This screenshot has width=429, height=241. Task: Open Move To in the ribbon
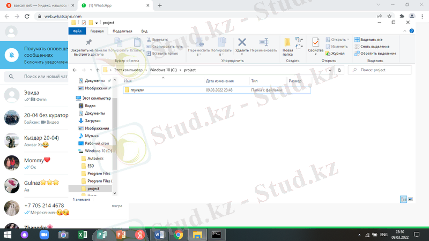(199, 47)
